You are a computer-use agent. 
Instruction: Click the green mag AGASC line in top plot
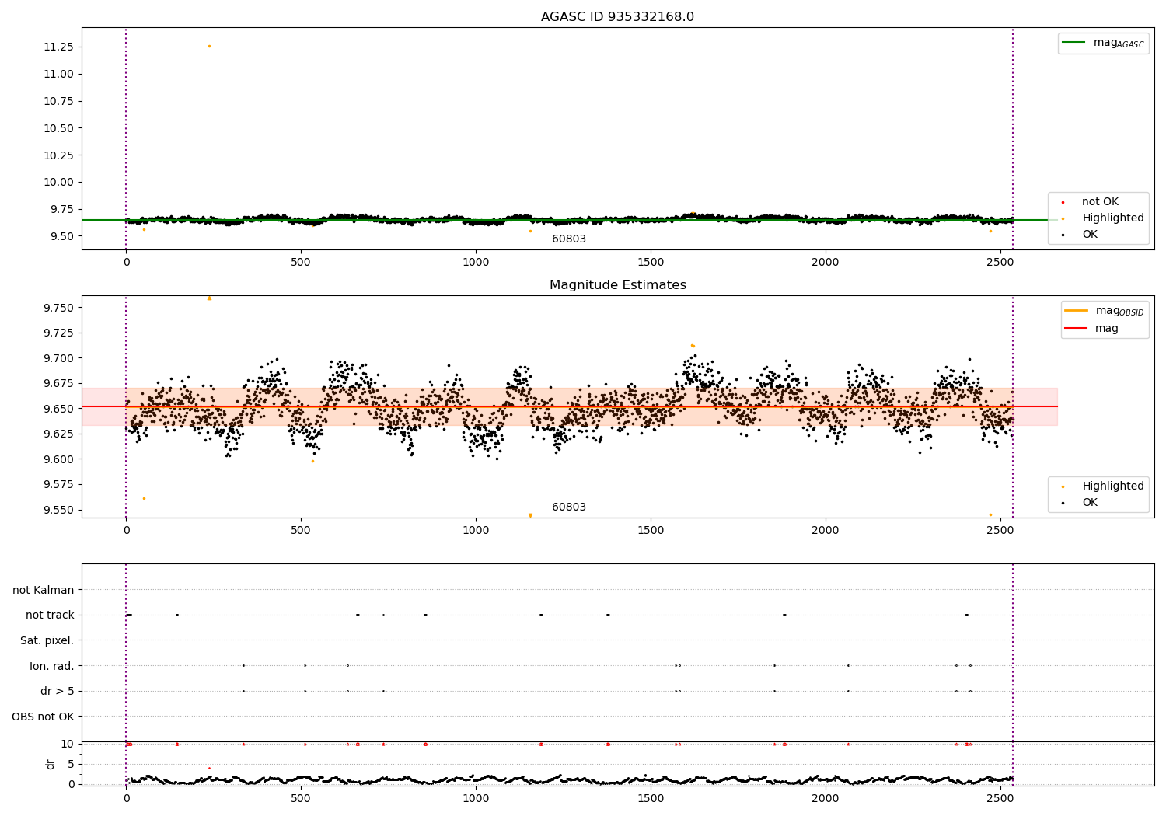point(570,220)
